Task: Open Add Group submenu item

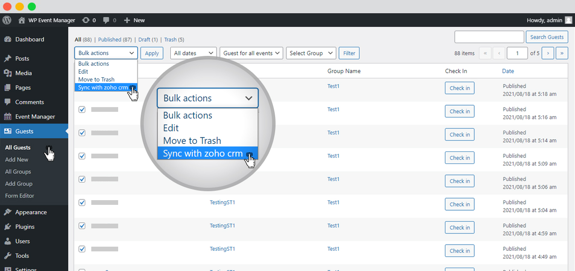Action: coord(19,184)
